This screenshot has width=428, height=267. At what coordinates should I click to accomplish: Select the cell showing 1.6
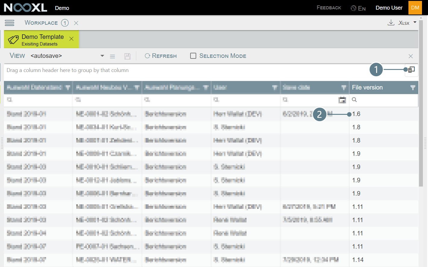[383, 114]
